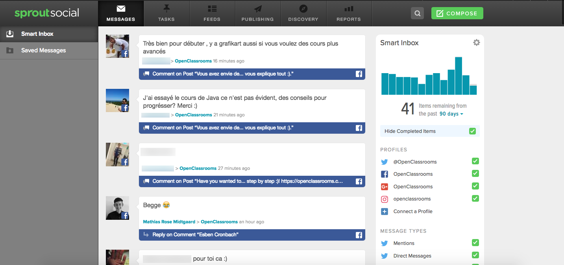The image size is (564, 265).
Task: Click the "Begge" message text
Action: coord(156,205)
